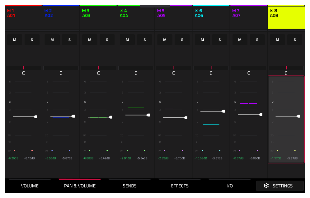Click the -10.59dB level readout on A06
Screen dimensions: 310x198
pyautogui.click(x=201, y=158)
